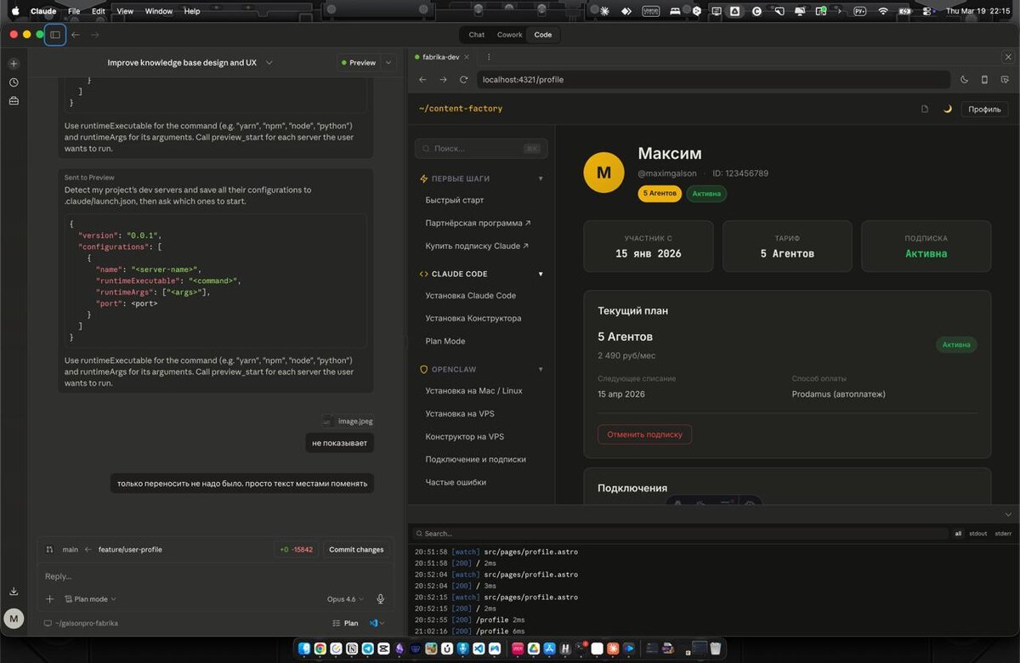This screenshot has height=663, width=1020.
Task: Open Партнёрская программа link
Action: click(x=478, y=223)
